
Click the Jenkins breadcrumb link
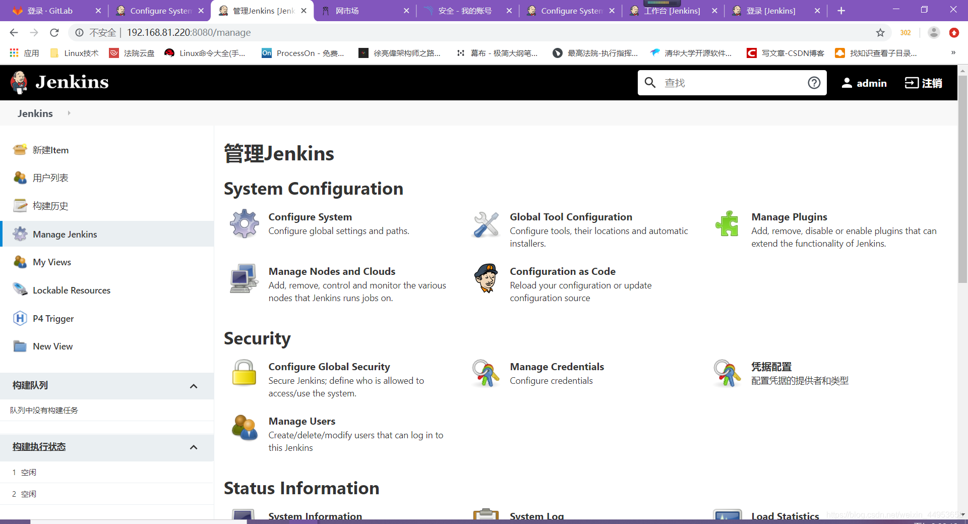click(35, 113)
